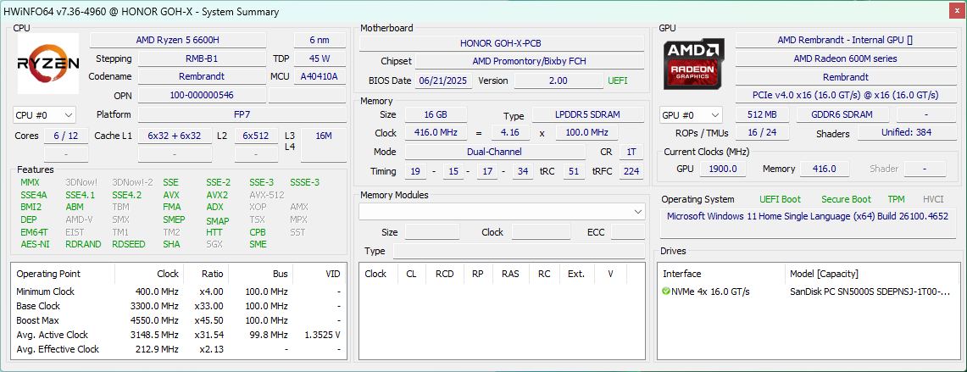This screenshot has width=967, height=372.
Task: Click the tRFC value 224
Action: coord(631,171)
